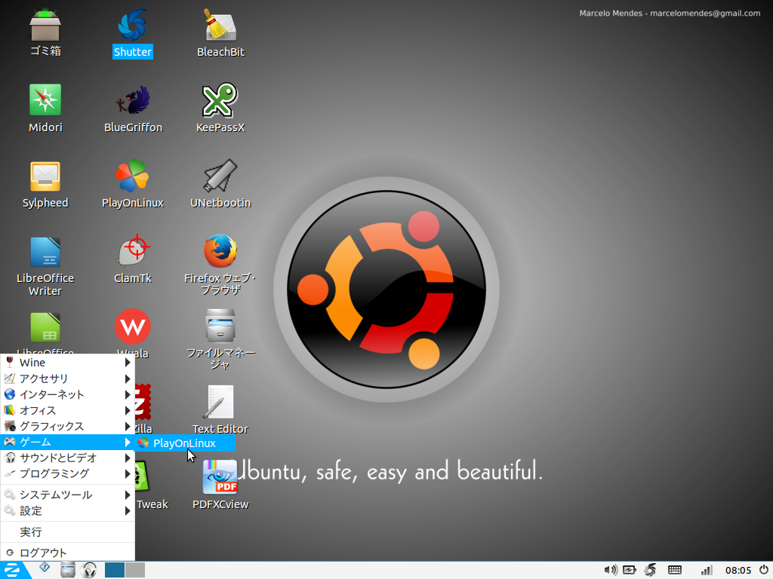Switch to the first blue workspace

115,570
